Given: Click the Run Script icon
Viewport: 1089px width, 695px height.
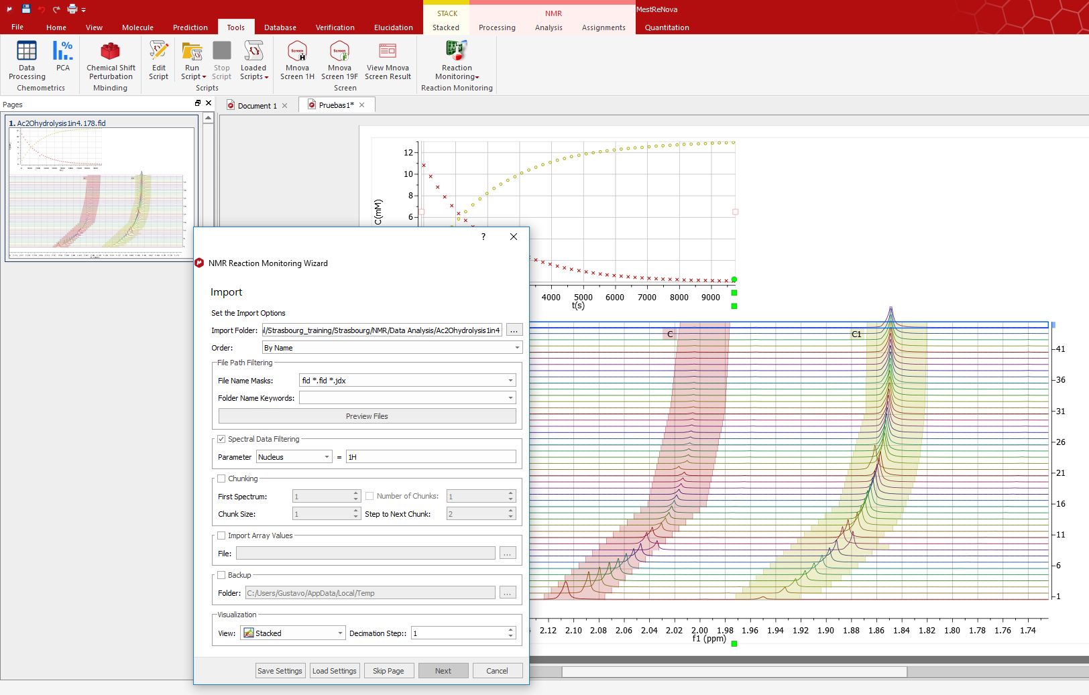Looking at the screenshot, I should click(192, 51).
